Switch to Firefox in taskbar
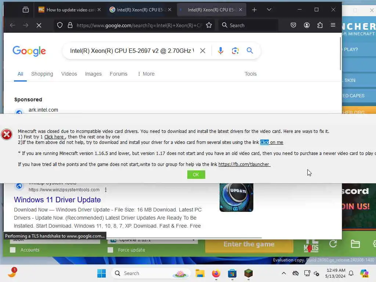376x282 pixels. [216, 273]
